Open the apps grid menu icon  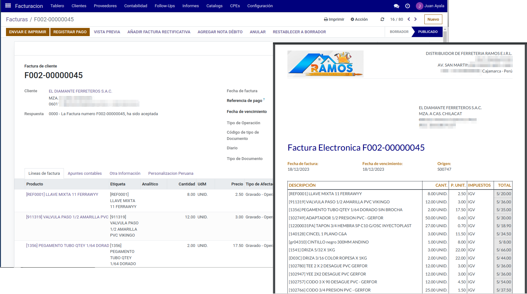click(8, 6)
